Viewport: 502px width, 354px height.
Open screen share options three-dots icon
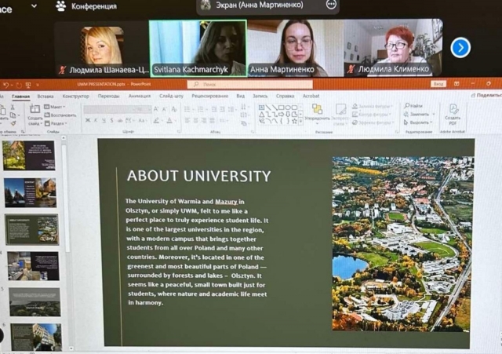331,5
